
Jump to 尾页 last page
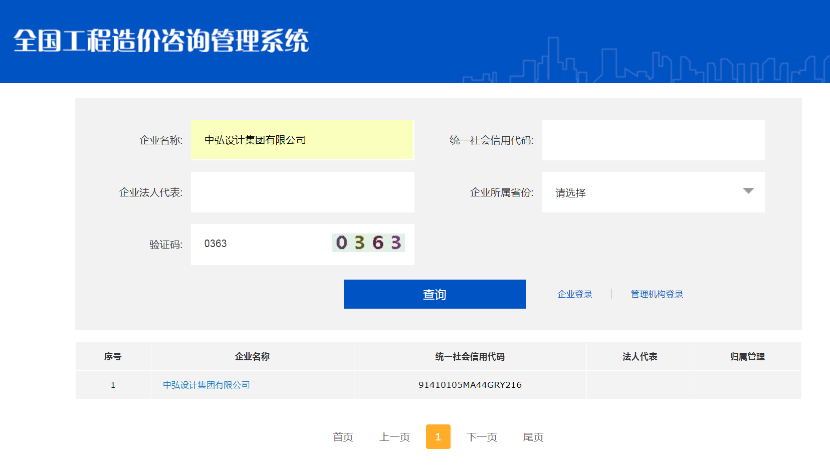coord(532,436)
